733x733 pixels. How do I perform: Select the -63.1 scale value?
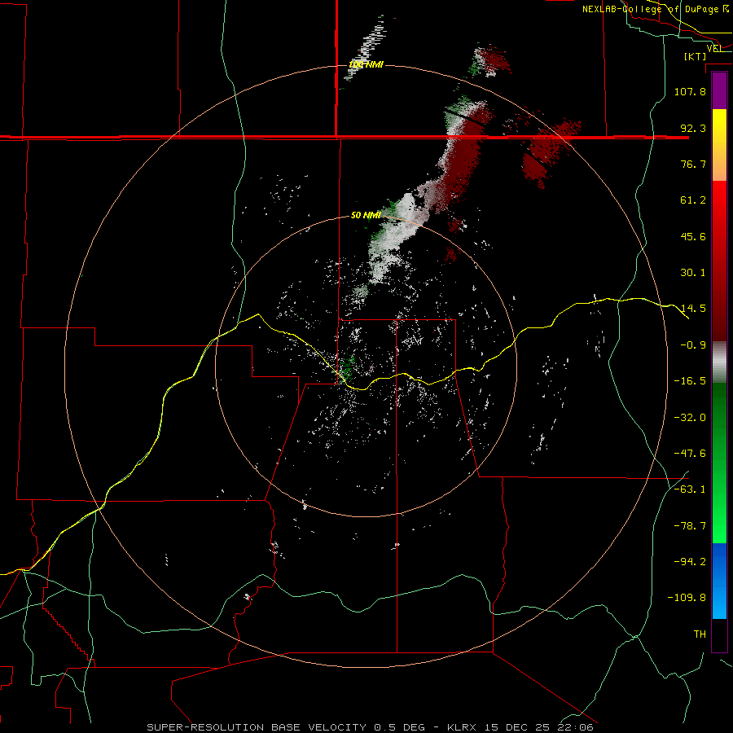690,489
